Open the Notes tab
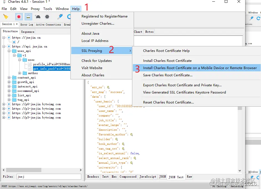The width and height of the screenshot is (261, 189). tap(149, 32)
